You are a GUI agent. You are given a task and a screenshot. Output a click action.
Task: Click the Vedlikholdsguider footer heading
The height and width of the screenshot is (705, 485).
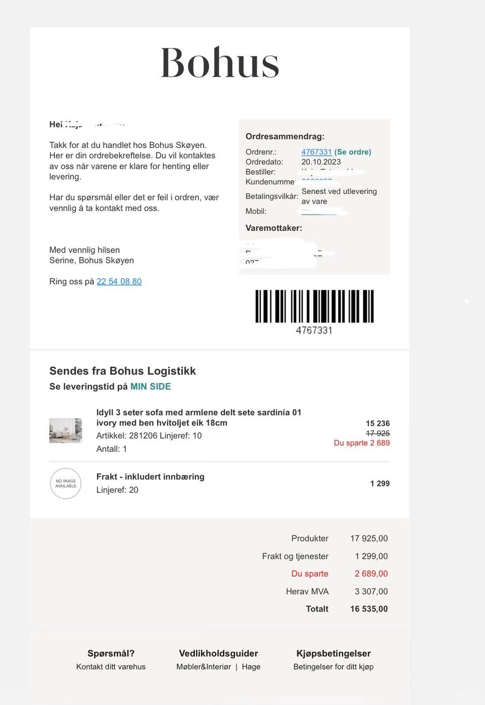tap(218, 653)
